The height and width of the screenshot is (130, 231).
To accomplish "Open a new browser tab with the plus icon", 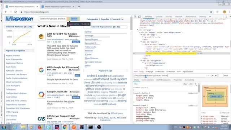I will [79, 6].
